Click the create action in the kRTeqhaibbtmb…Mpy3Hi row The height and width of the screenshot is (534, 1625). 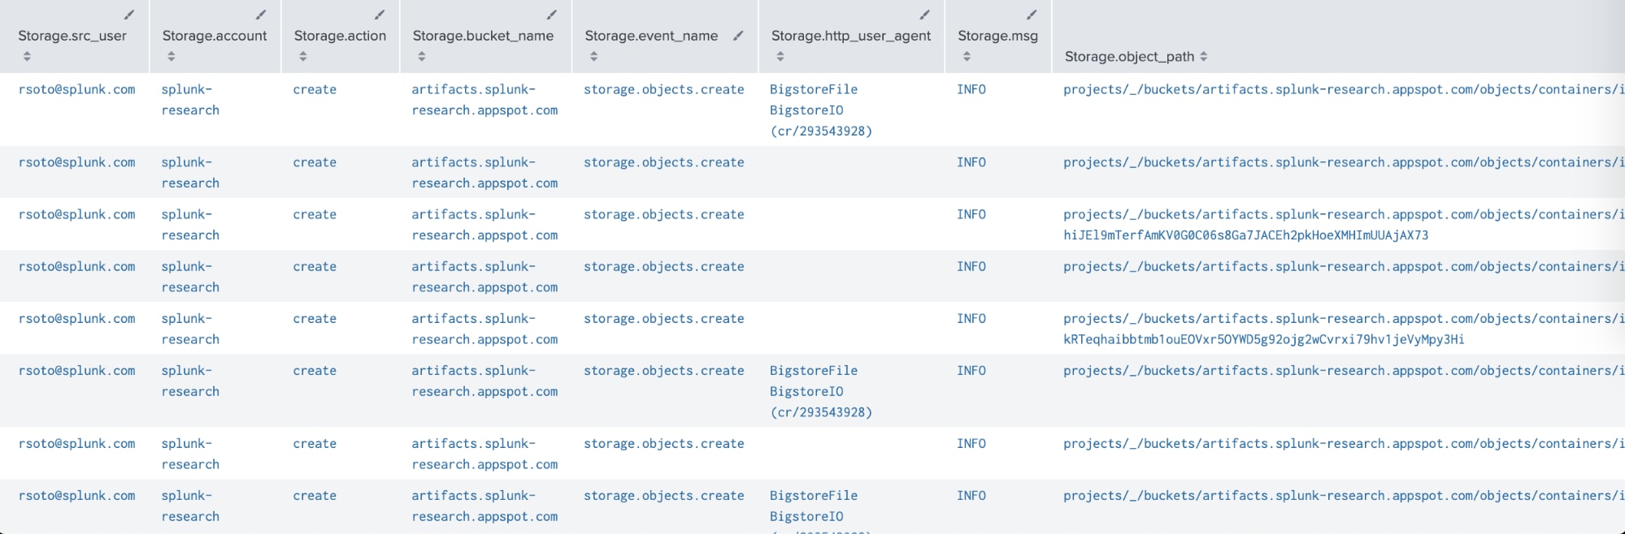315,318
